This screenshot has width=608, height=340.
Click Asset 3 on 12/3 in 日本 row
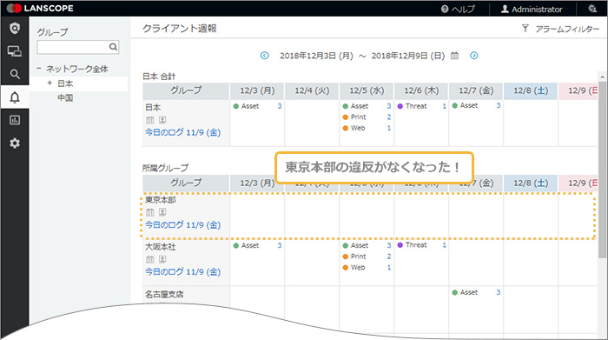[257, 106]
